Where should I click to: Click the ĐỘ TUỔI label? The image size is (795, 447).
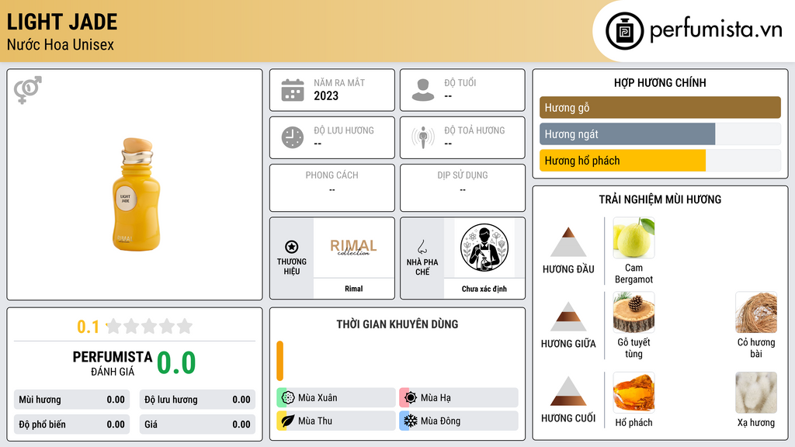[x=460, y=82]
